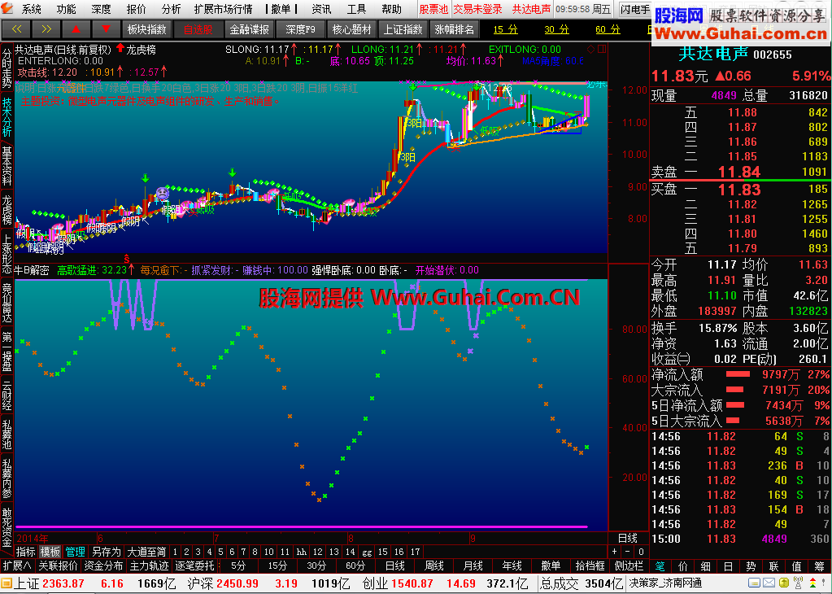Open the 扩展市场行情 menu
Image resolution: width=832 pixels, height=594 pixels.
tap(223, 9)
